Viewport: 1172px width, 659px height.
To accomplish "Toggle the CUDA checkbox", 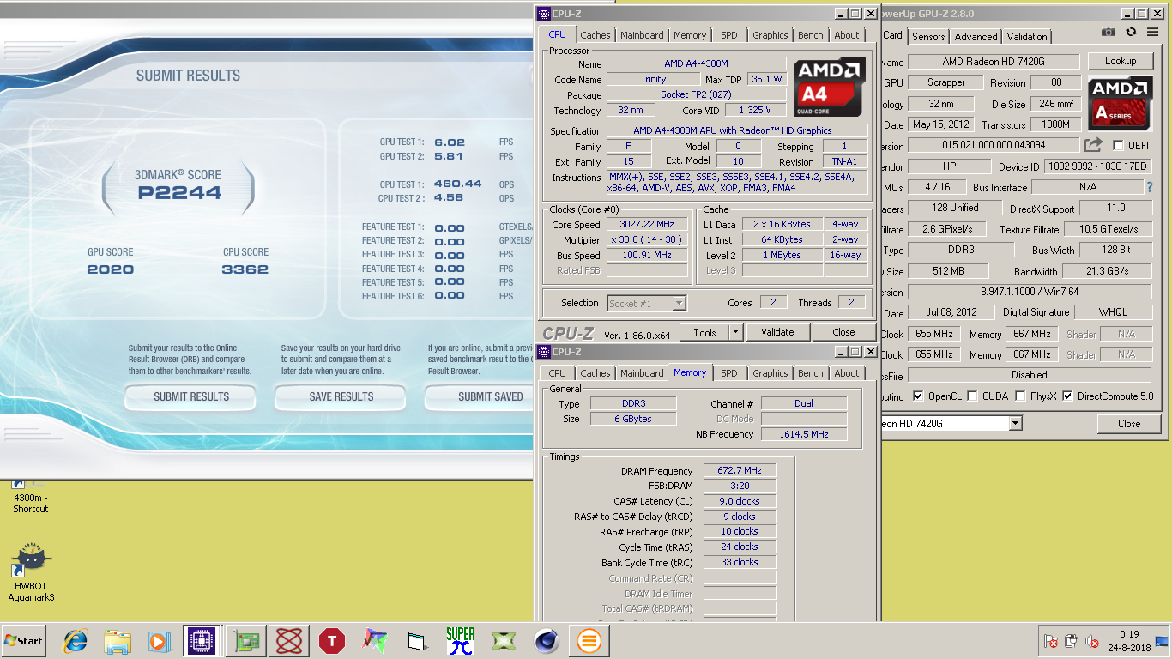I will 972,396.
